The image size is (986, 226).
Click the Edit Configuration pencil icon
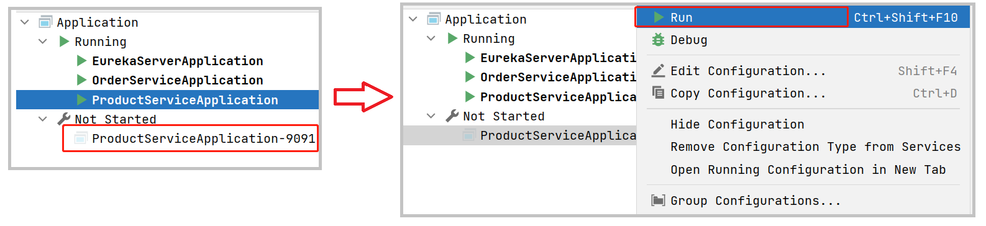pos(658,70)
